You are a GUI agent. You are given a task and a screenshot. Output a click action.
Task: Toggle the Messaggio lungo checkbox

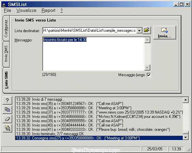coord(149,75)
